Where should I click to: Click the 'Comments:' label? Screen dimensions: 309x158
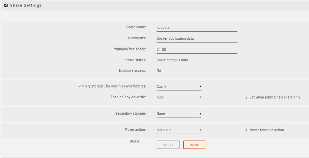coord(137,38)
